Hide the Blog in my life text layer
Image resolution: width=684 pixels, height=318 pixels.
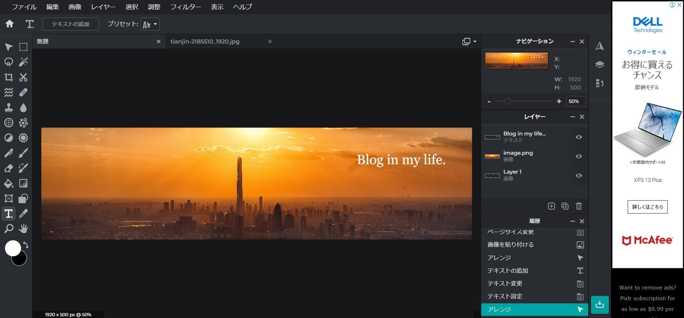(x=579, y=137)
